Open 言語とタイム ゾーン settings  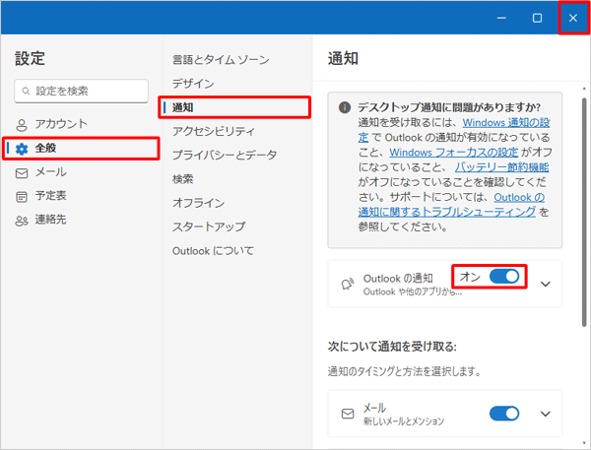(221, 59)
